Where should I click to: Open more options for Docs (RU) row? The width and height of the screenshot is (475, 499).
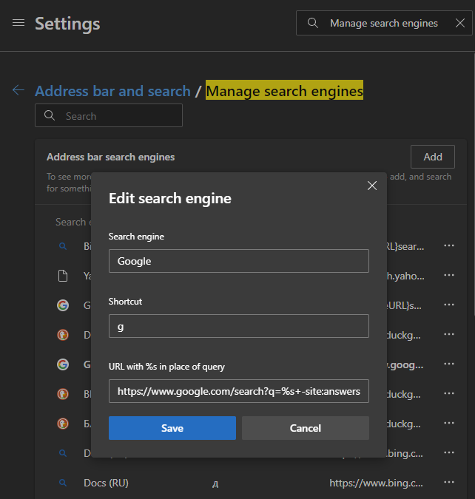tap(449, 482)
